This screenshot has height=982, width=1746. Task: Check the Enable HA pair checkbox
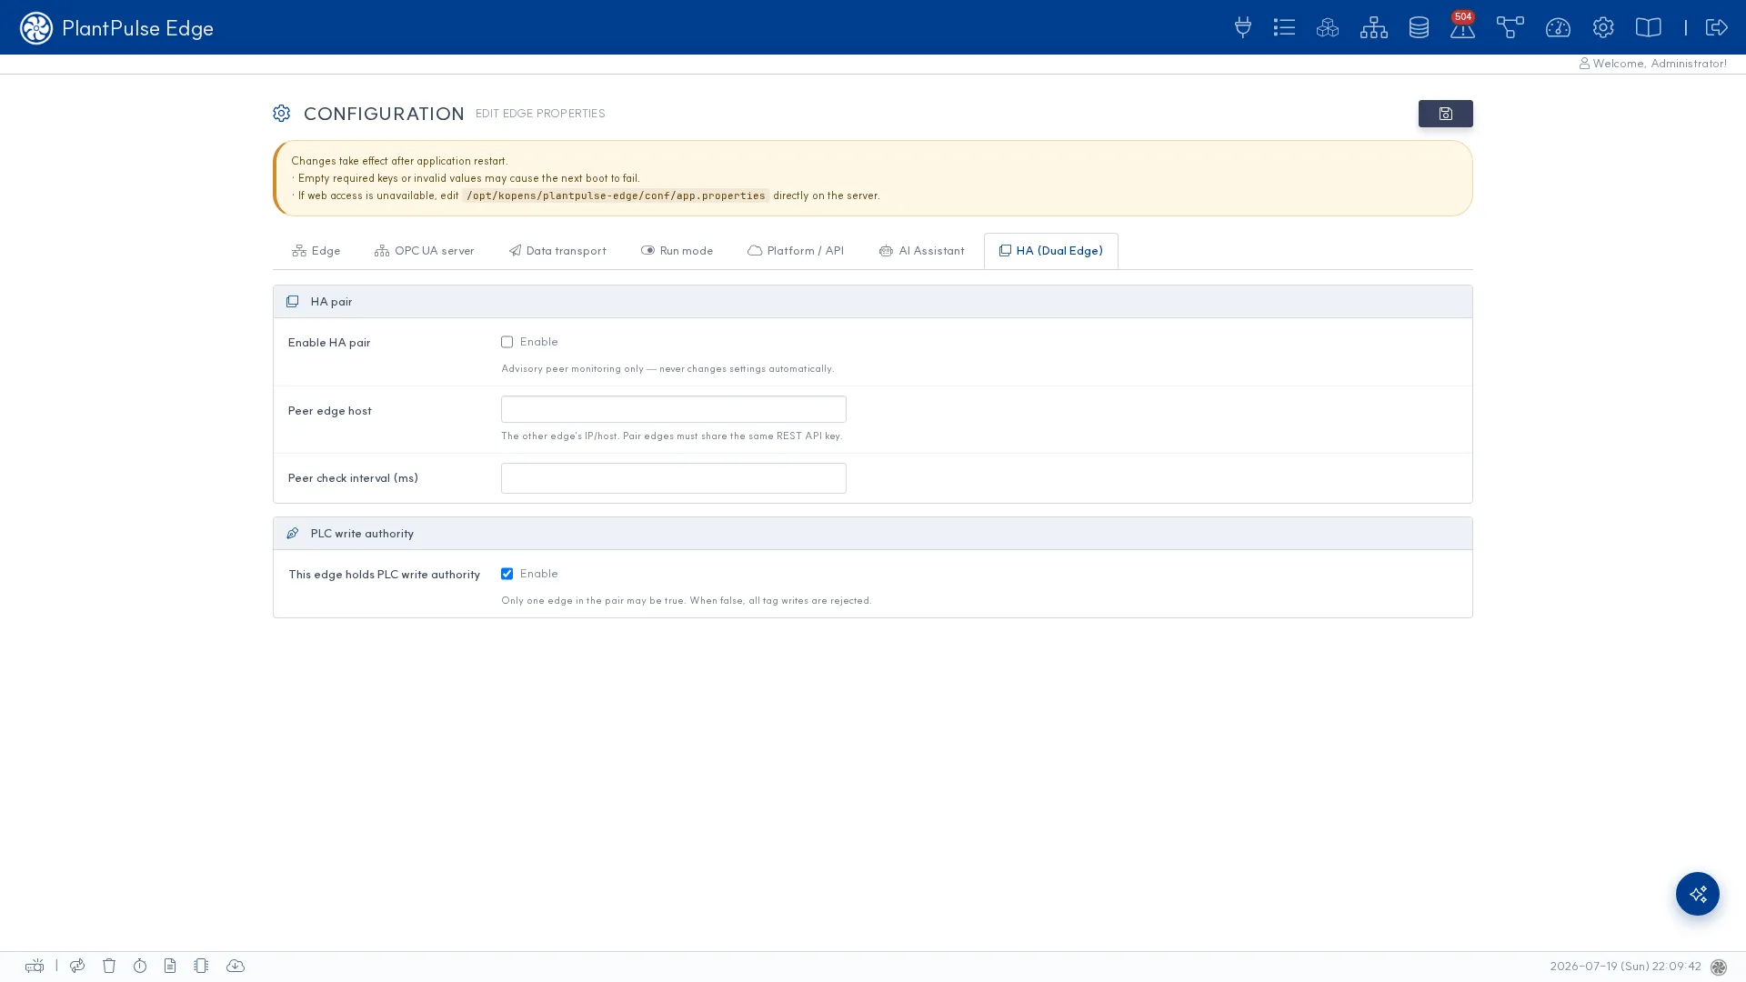pyautogui.click(x=507, y=342)
